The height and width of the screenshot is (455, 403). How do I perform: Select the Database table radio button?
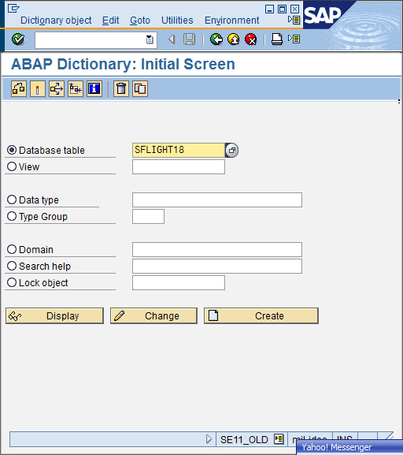point(12,150)
